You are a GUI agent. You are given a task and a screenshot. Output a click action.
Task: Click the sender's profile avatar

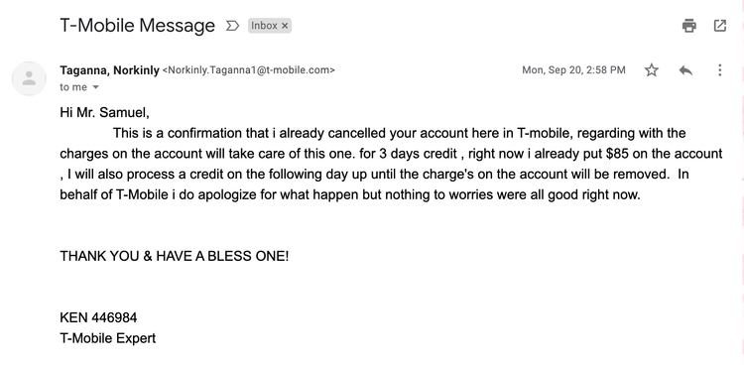pos(29,78)
